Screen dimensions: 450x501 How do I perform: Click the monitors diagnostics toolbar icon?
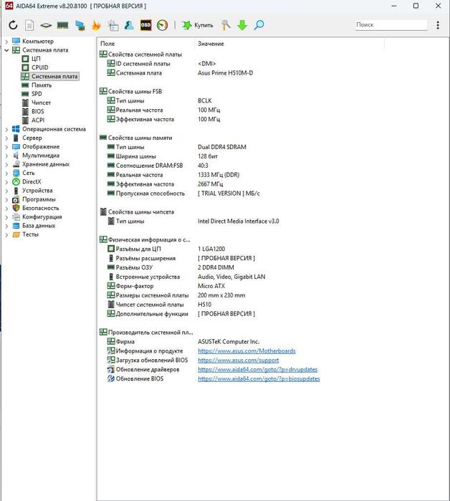tap(80, 25)
